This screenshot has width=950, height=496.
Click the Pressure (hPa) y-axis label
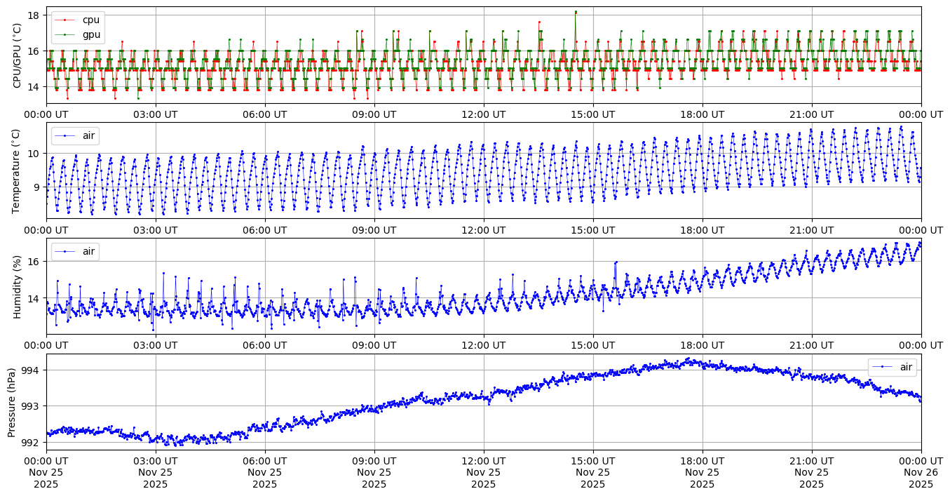tap(13, 402)
